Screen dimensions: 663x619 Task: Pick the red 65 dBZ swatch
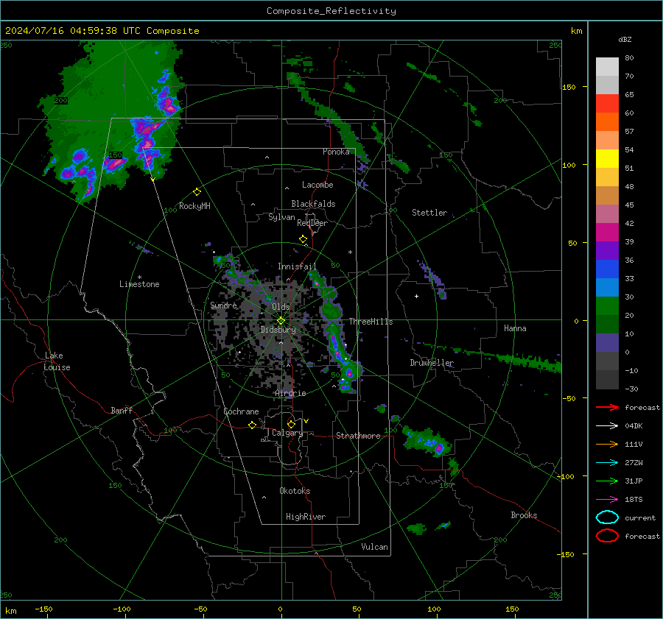point(607,104)
